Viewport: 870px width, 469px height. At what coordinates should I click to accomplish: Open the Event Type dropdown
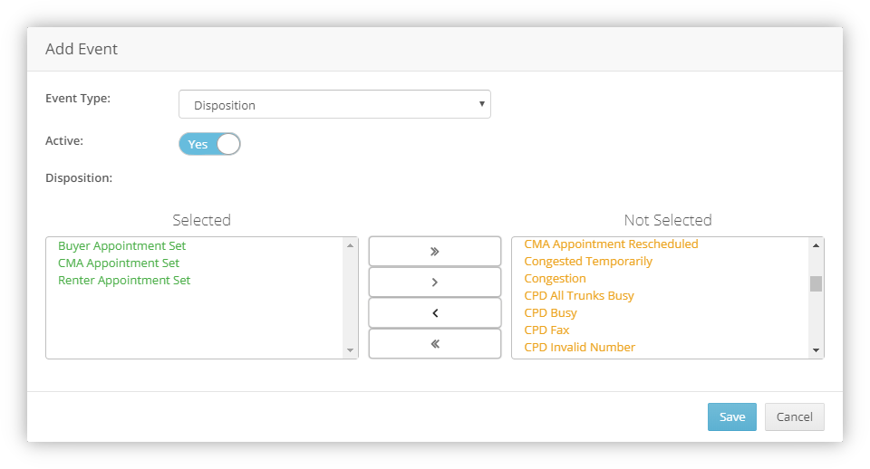[334, 105]
